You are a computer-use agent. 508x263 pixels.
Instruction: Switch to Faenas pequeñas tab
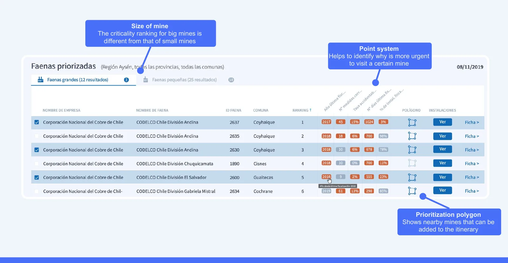pyautogui.click(x=188, y=80)
